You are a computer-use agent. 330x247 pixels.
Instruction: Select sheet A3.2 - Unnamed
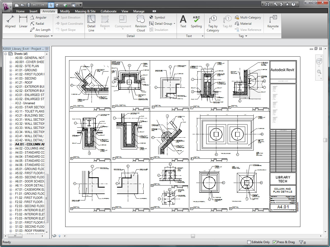pos(25,103)
